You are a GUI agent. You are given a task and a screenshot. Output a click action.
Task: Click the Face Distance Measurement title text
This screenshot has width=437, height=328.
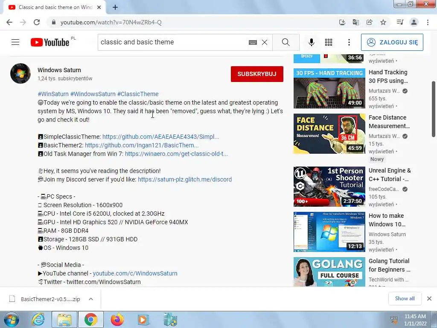point(389,122)
